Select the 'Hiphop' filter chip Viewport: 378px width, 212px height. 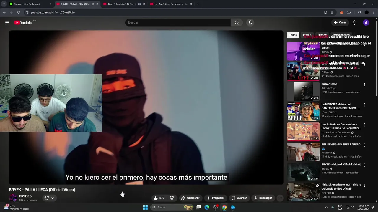(322, 35)
